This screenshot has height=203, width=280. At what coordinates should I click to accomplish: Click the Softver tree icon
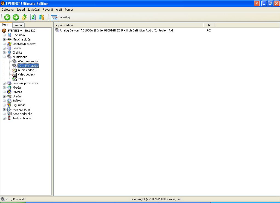[9, 101]
